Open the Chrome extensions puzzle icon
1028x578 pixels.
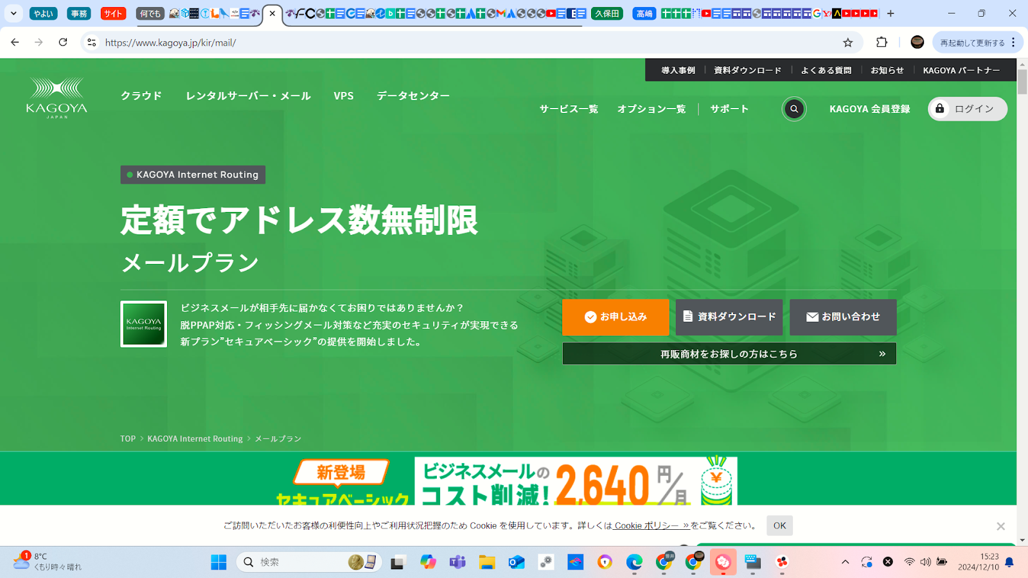tap(882, 42)
